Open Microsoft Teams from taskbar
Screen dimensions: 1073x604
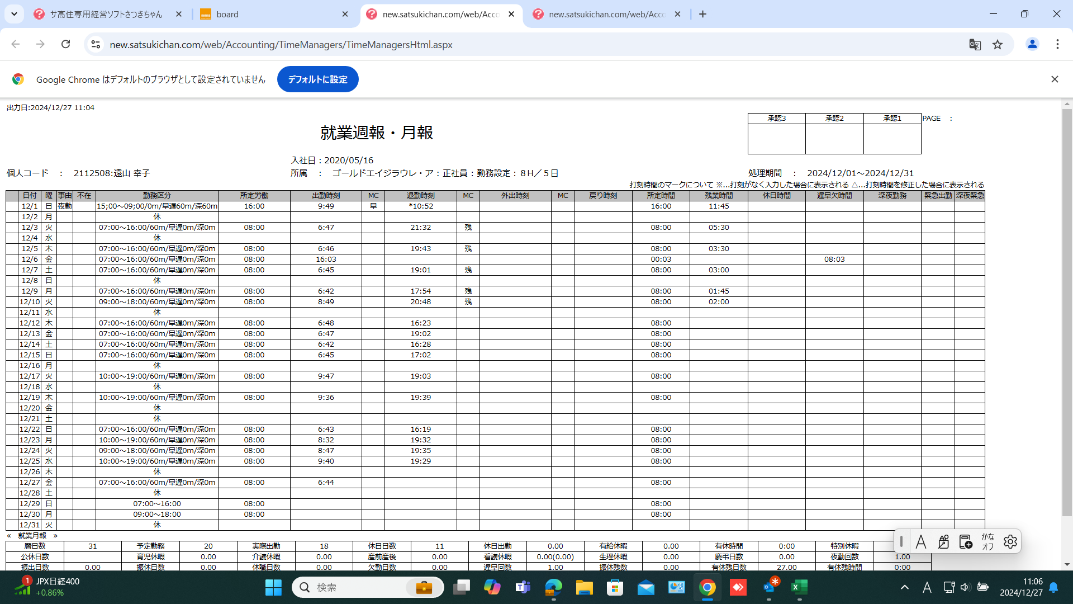tap(523, 587)
